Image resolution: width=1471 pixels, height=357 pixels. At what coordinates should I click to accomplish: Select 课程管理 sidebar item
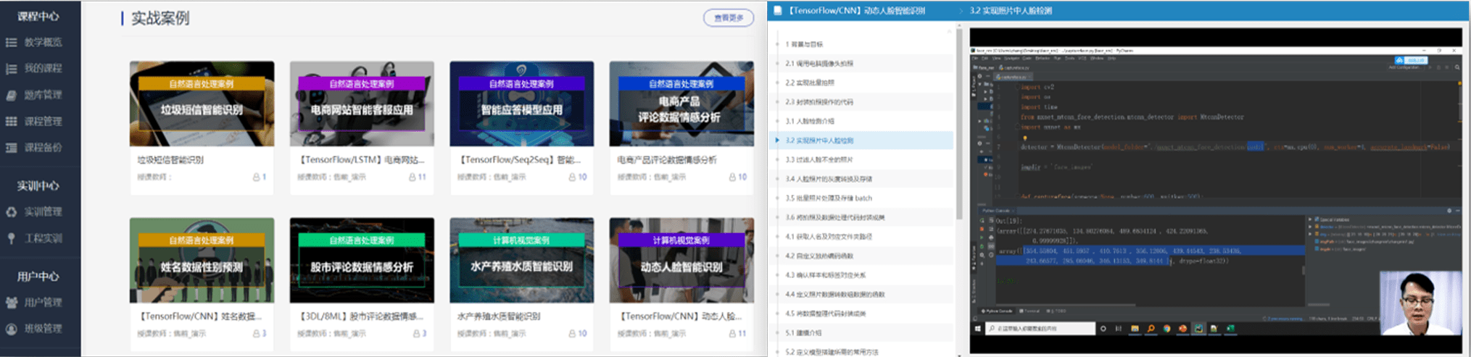[42, 121]
